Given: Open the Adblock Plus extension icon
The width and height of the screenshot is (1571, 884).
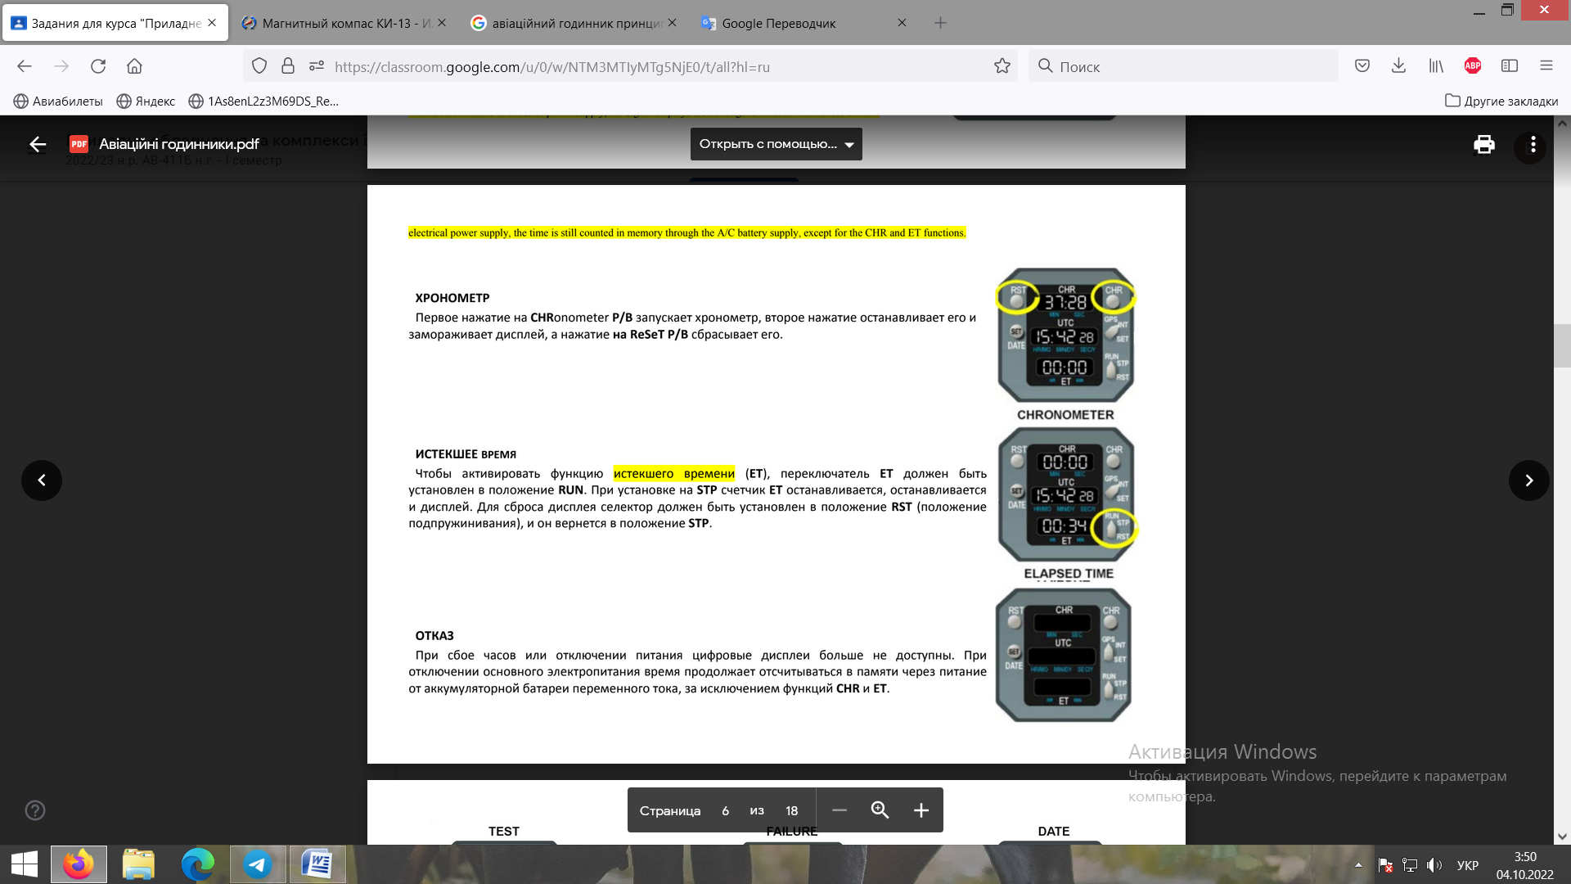Looking at the screenshot, I should tap(1473, 66).
